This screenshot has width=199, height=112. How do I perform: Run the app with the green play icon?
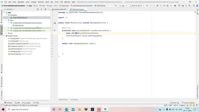(147, 6)
